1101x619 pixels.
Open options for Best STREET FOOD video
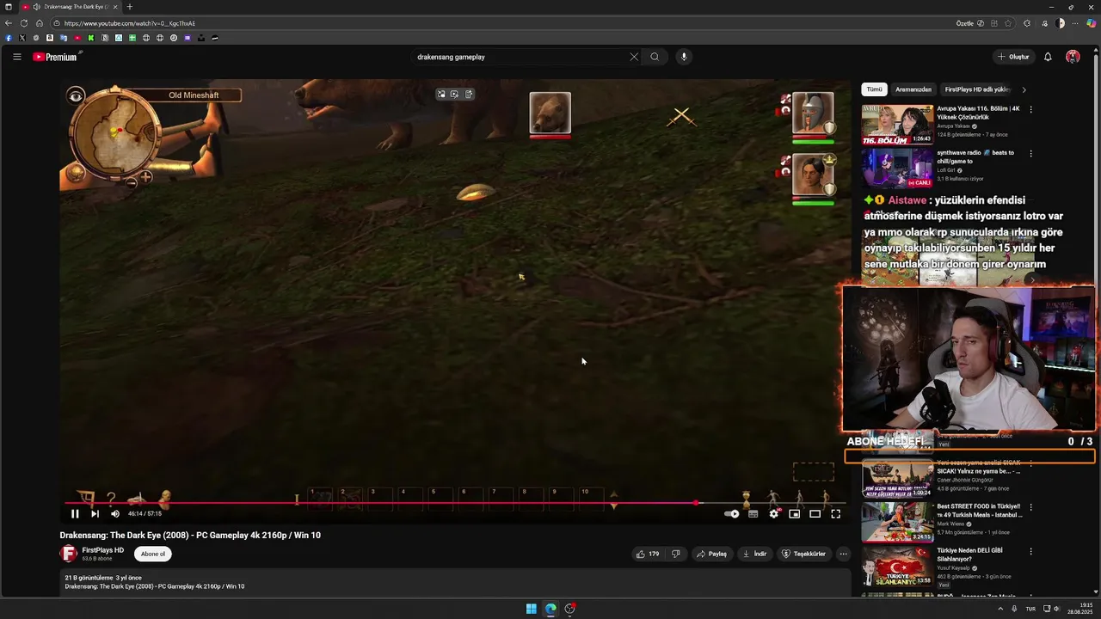1030,507
